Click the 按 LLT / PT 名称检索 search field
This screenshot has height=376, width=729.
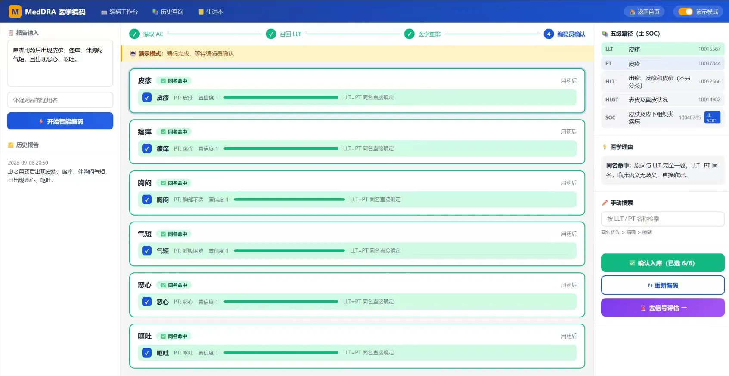[663, 219]
